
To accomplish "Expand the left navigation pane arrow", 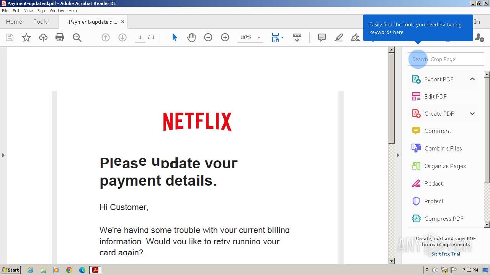I will [3, 155].
